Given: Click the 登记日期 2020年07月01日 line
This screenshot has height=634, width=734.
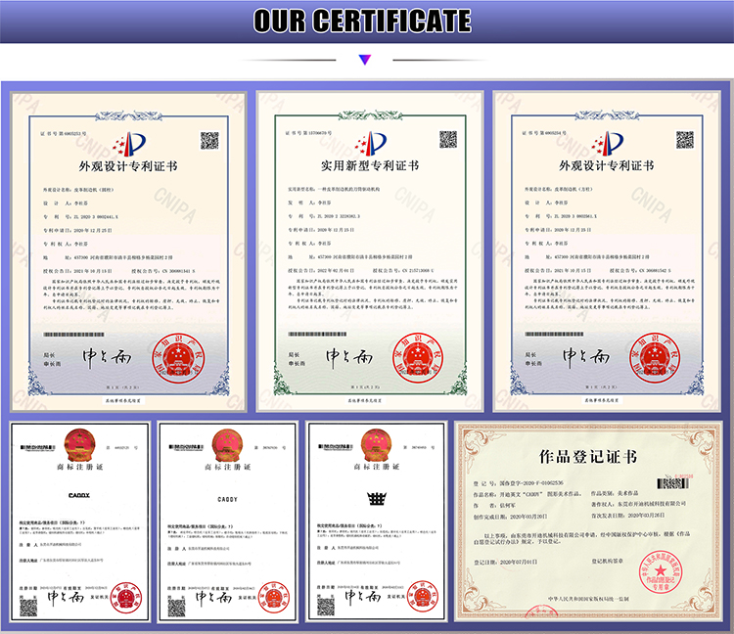Looking at the screenshot, I should [x=506, y=562].
